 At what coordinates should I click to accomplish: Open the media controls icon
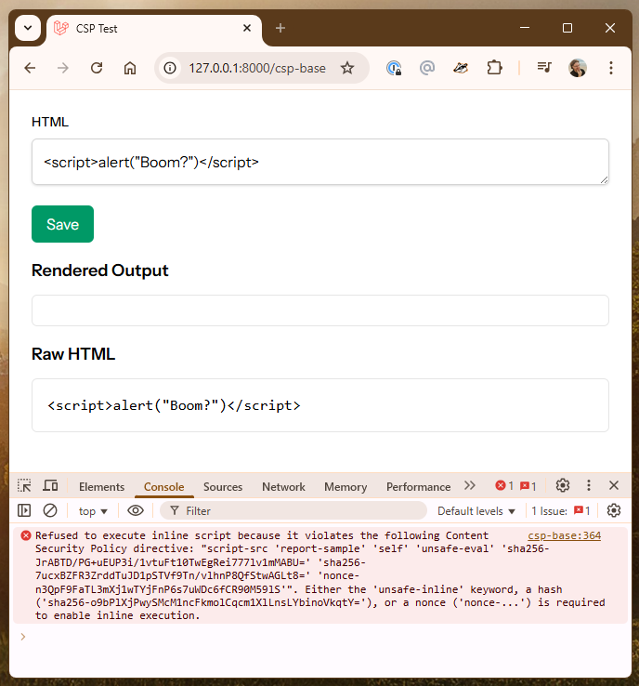coord(544,68)
